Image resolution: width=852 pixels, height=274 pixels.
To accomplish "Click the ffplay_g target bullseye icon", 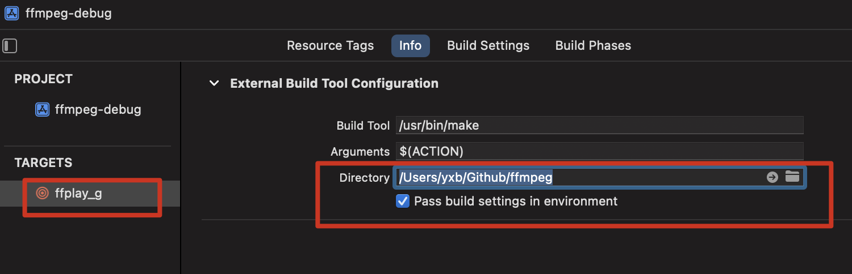I will click(42, 193).
